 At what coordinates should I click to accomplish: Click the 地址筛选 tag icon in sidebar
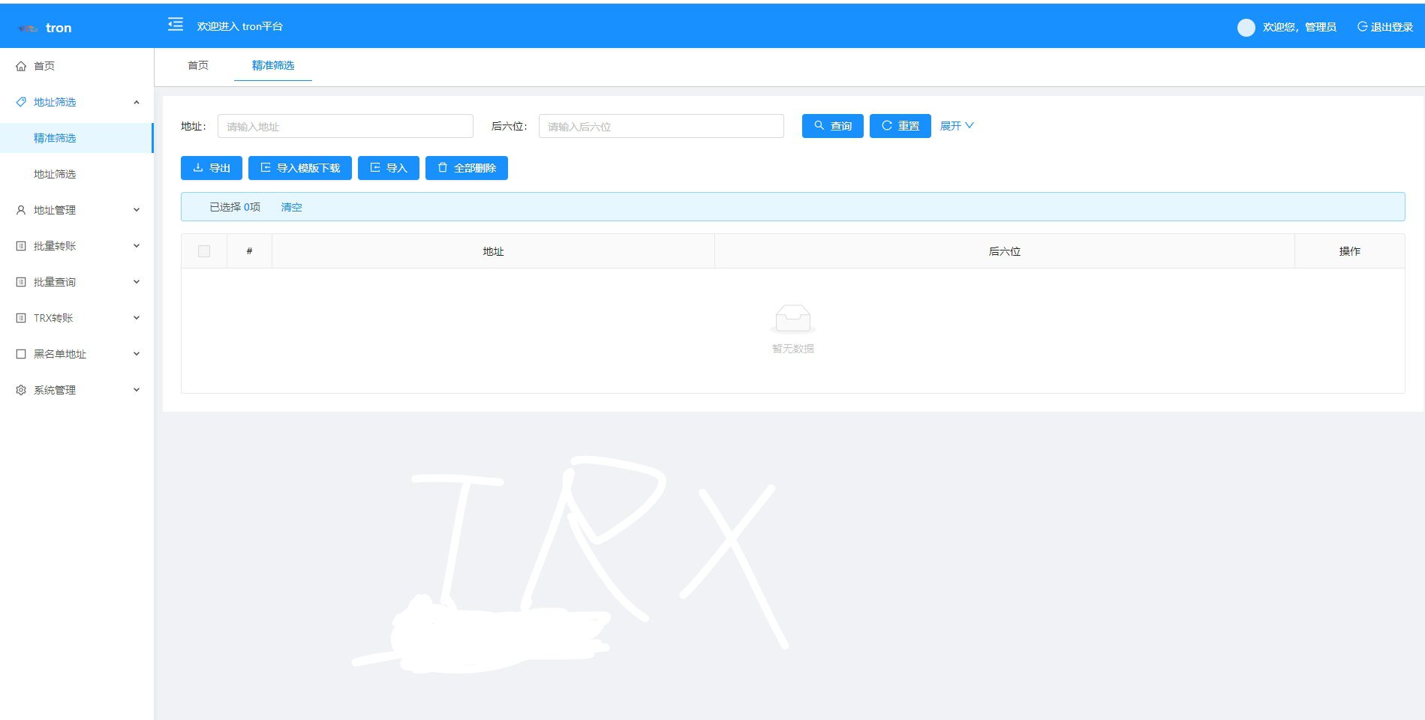(x=21, y=102)
